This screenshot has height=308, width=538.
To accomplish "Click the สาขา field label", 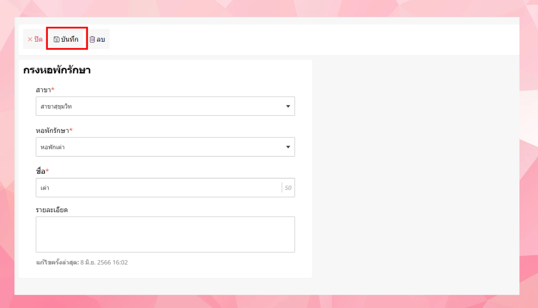I will click(x=44, y=89).
